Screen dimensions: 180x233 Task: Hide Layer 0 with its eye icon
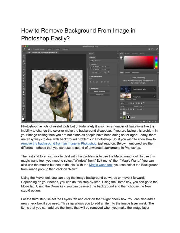click(121, 118)
